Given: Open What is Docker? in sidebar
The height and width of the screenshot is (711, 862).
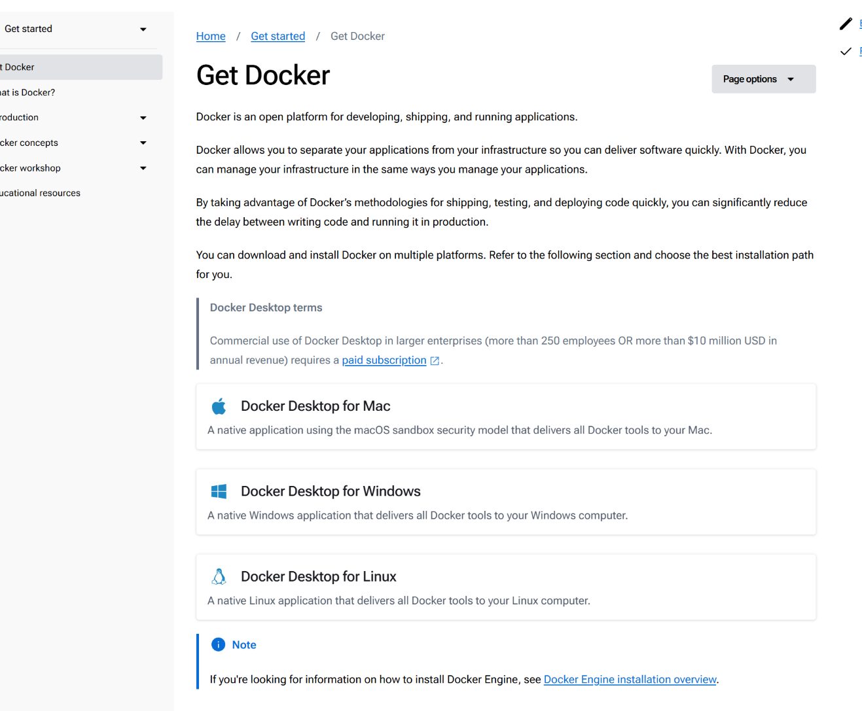Looking at the screenshot, I should coord(28,92).
